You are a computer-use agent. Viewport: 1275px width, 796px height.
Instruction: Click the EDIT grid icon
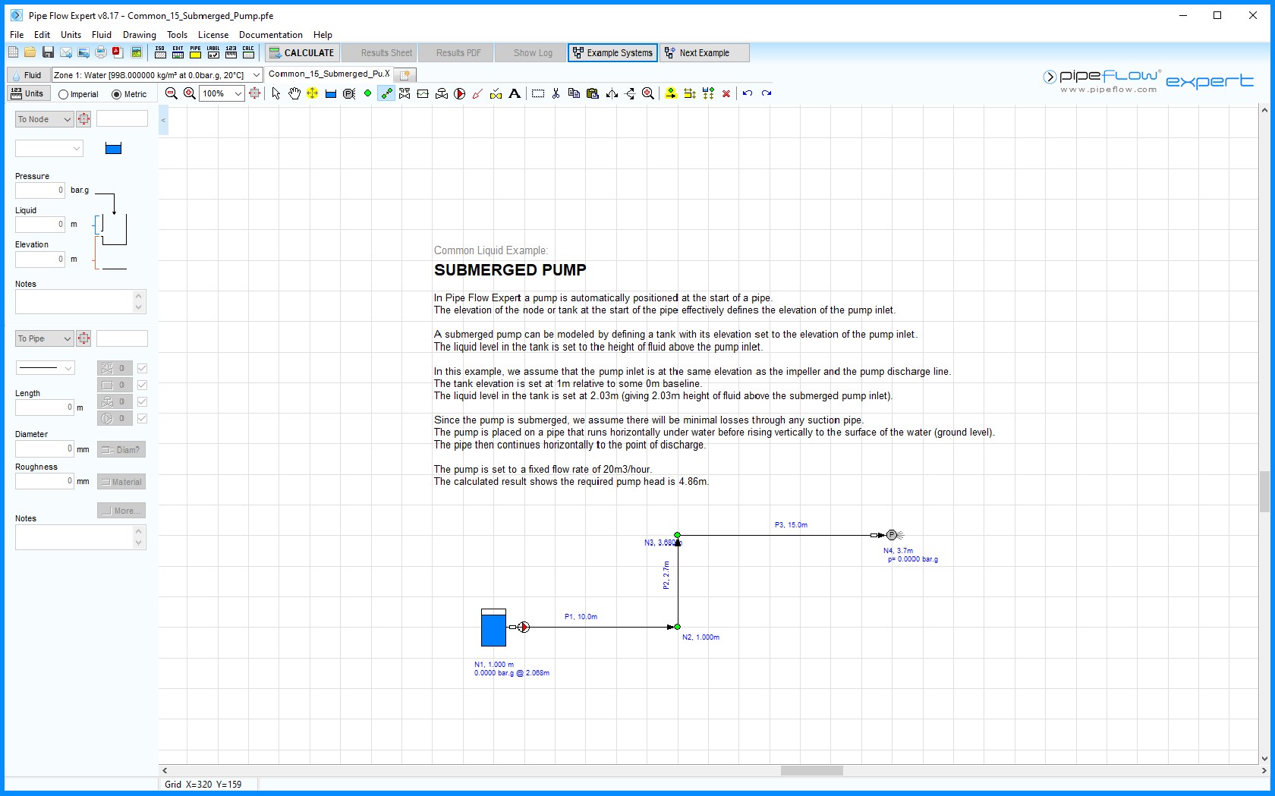click(x=178, y=52)
